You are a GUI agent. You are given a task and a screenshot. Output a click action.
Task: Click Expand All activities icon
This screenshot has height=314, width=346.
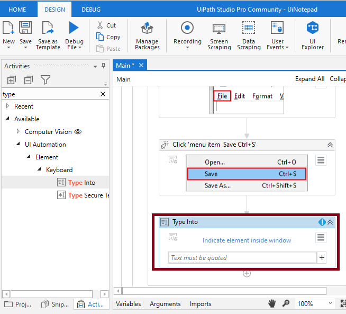pos(12,80)
